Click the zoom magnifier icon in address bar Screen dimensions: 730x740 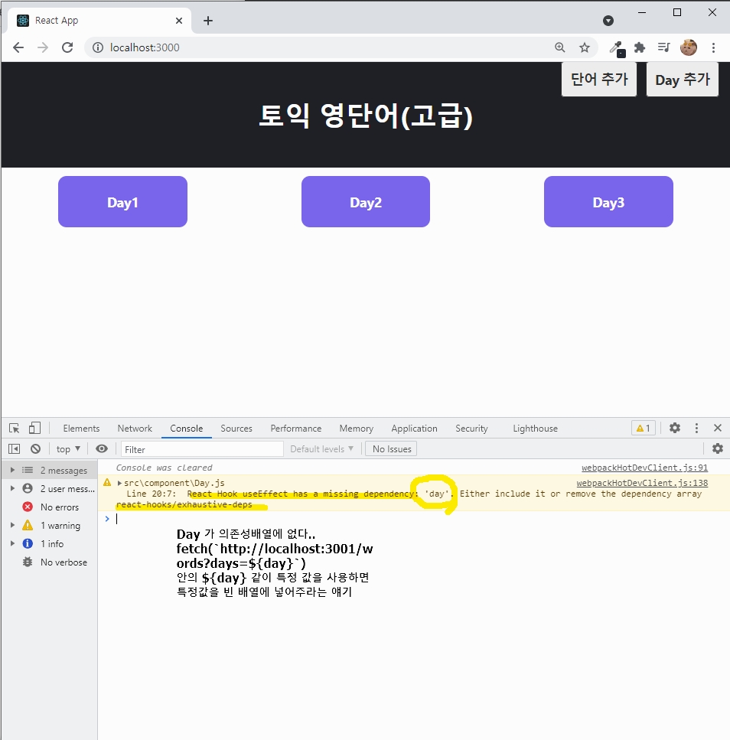(x=559, y=47)
